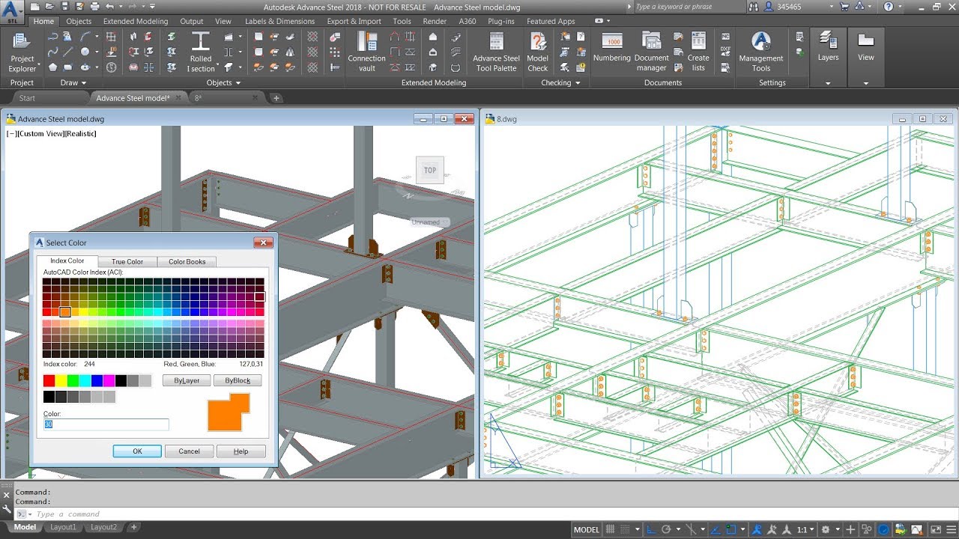The height and width of the screenshot is (539, 959).
Task: Toggle hardware acceleration blue circle icon
Action: (884, 529)
